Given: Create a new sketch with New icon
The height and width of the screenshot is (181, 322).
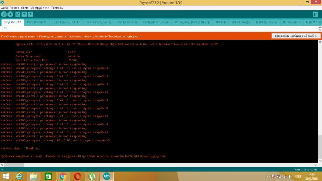Looking at the screenshot, I should (x=18, y=14).
